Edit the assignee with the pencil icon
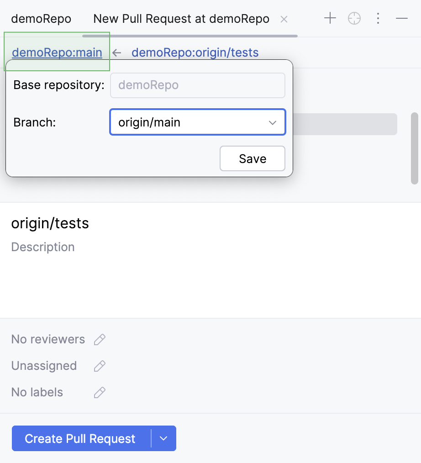421x463 pixels. click(100, 365)
